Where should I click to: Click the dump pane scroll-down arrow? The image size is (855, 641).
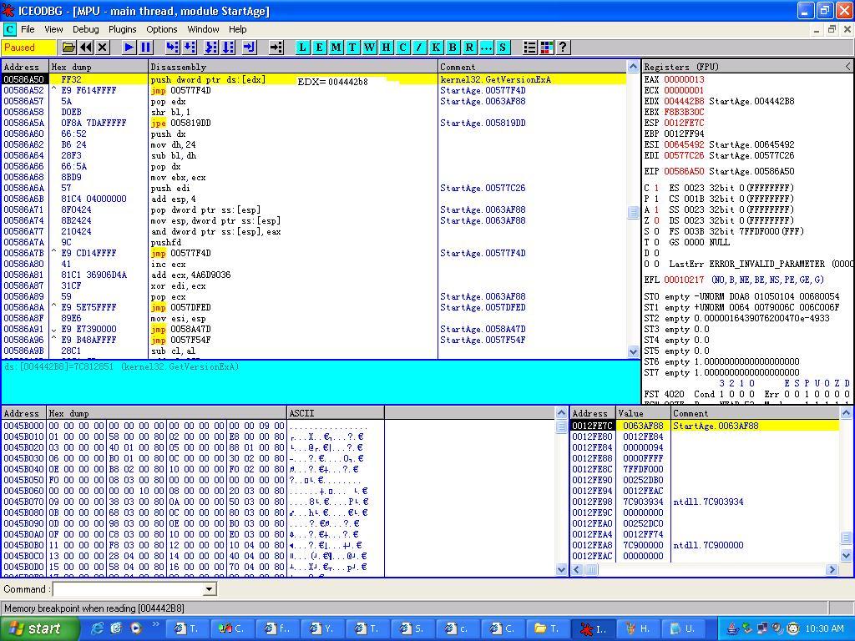click(561, 569)
